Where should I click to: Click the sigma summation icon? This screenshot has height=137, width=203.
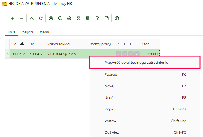78,18
